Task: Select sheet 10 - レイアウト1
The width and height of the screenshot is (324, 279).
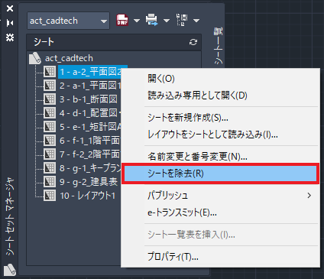Action: [87, 196]
